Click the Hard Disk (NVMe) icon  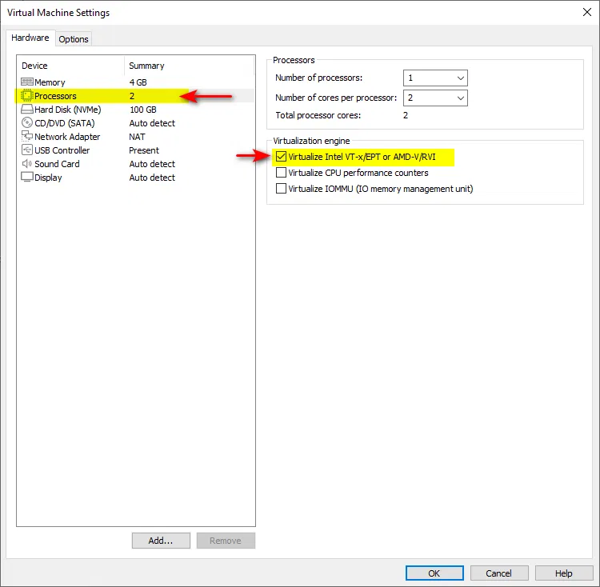[x=26, y=110]
